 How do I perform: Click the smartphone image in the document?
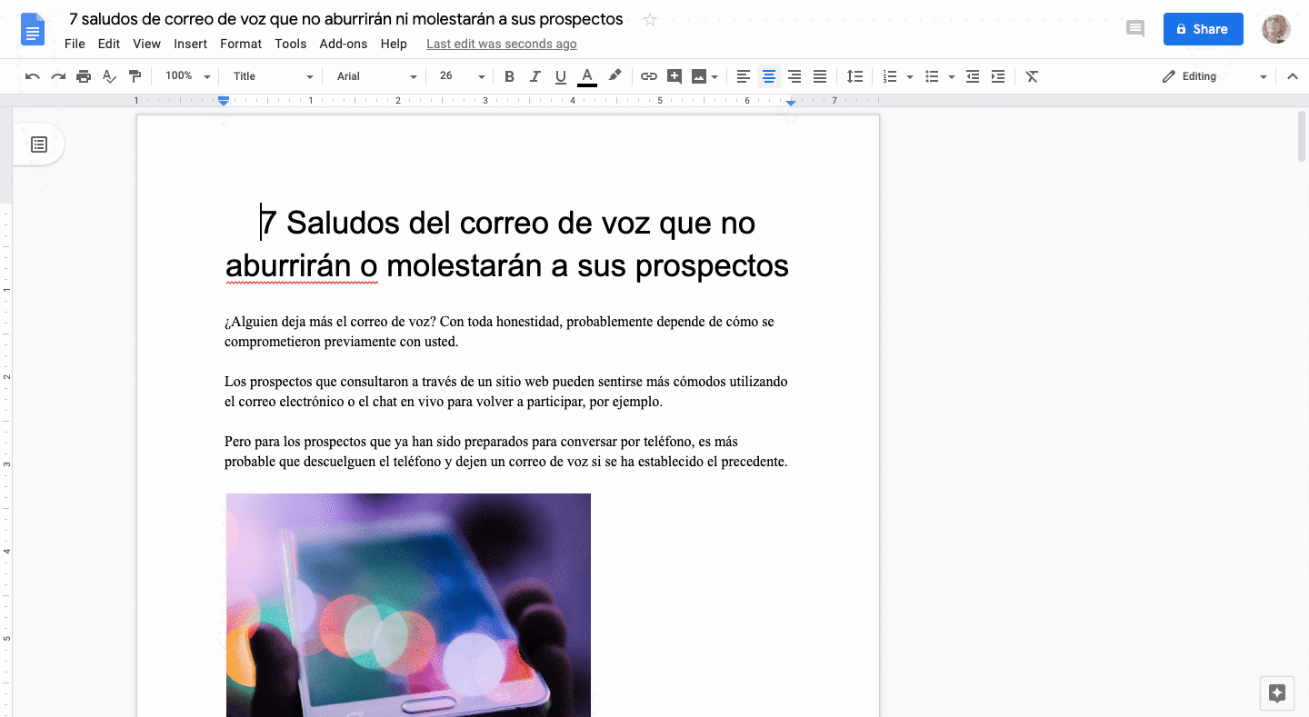coord(408,605)
